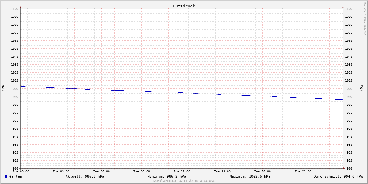This screenshot has width=368, height=184.
Task: Click the RRDTOOL / TOBI OETIKER watermark
Action: (x=365, y=18)
